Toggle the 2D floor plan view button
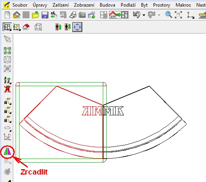The image size is (206, 182). click(7, 27)
